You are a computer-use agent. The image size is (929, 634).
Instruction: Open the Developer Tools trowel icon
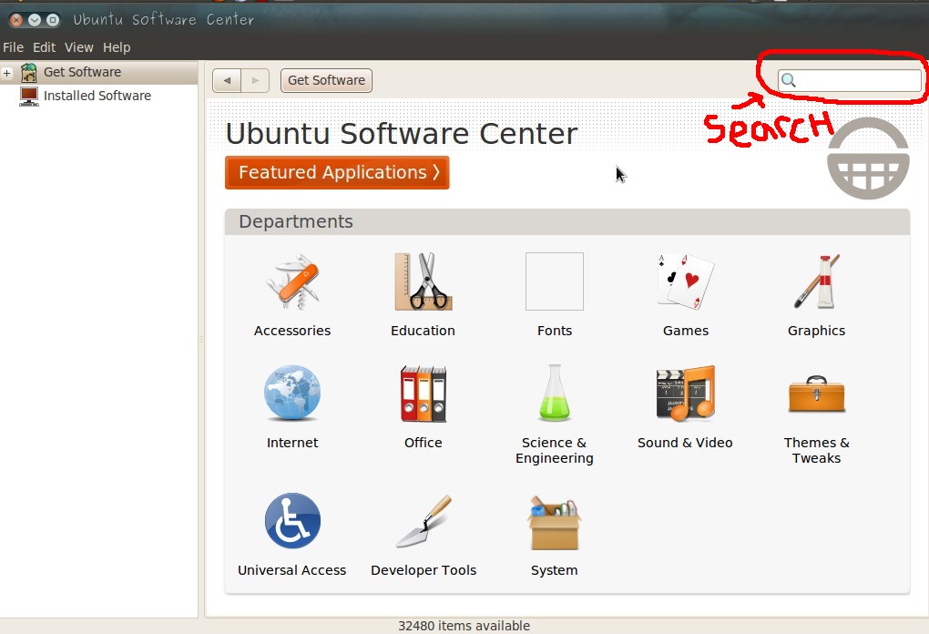coord(423,521)
